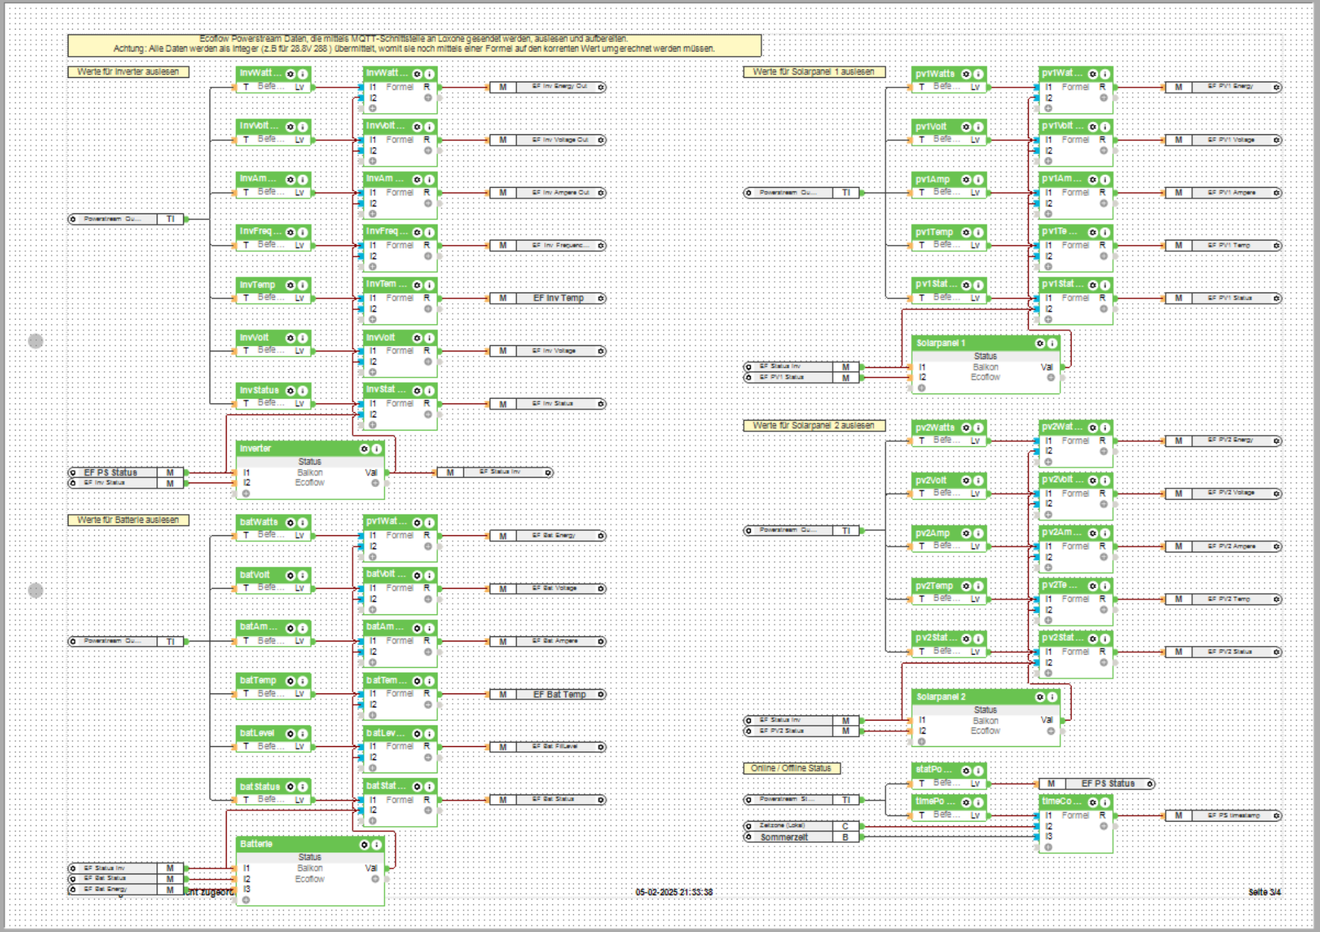Click info icon on the InvTemp command block

[303, 286]
